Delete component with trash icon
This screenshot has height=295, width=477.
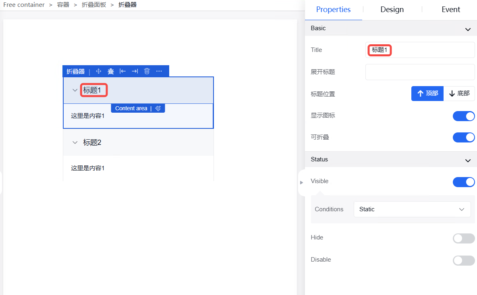[x=147, y=71]
